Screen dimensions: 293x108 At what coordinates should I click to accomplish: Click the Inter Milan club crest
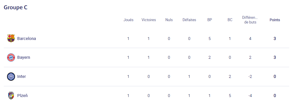point(11,76)
